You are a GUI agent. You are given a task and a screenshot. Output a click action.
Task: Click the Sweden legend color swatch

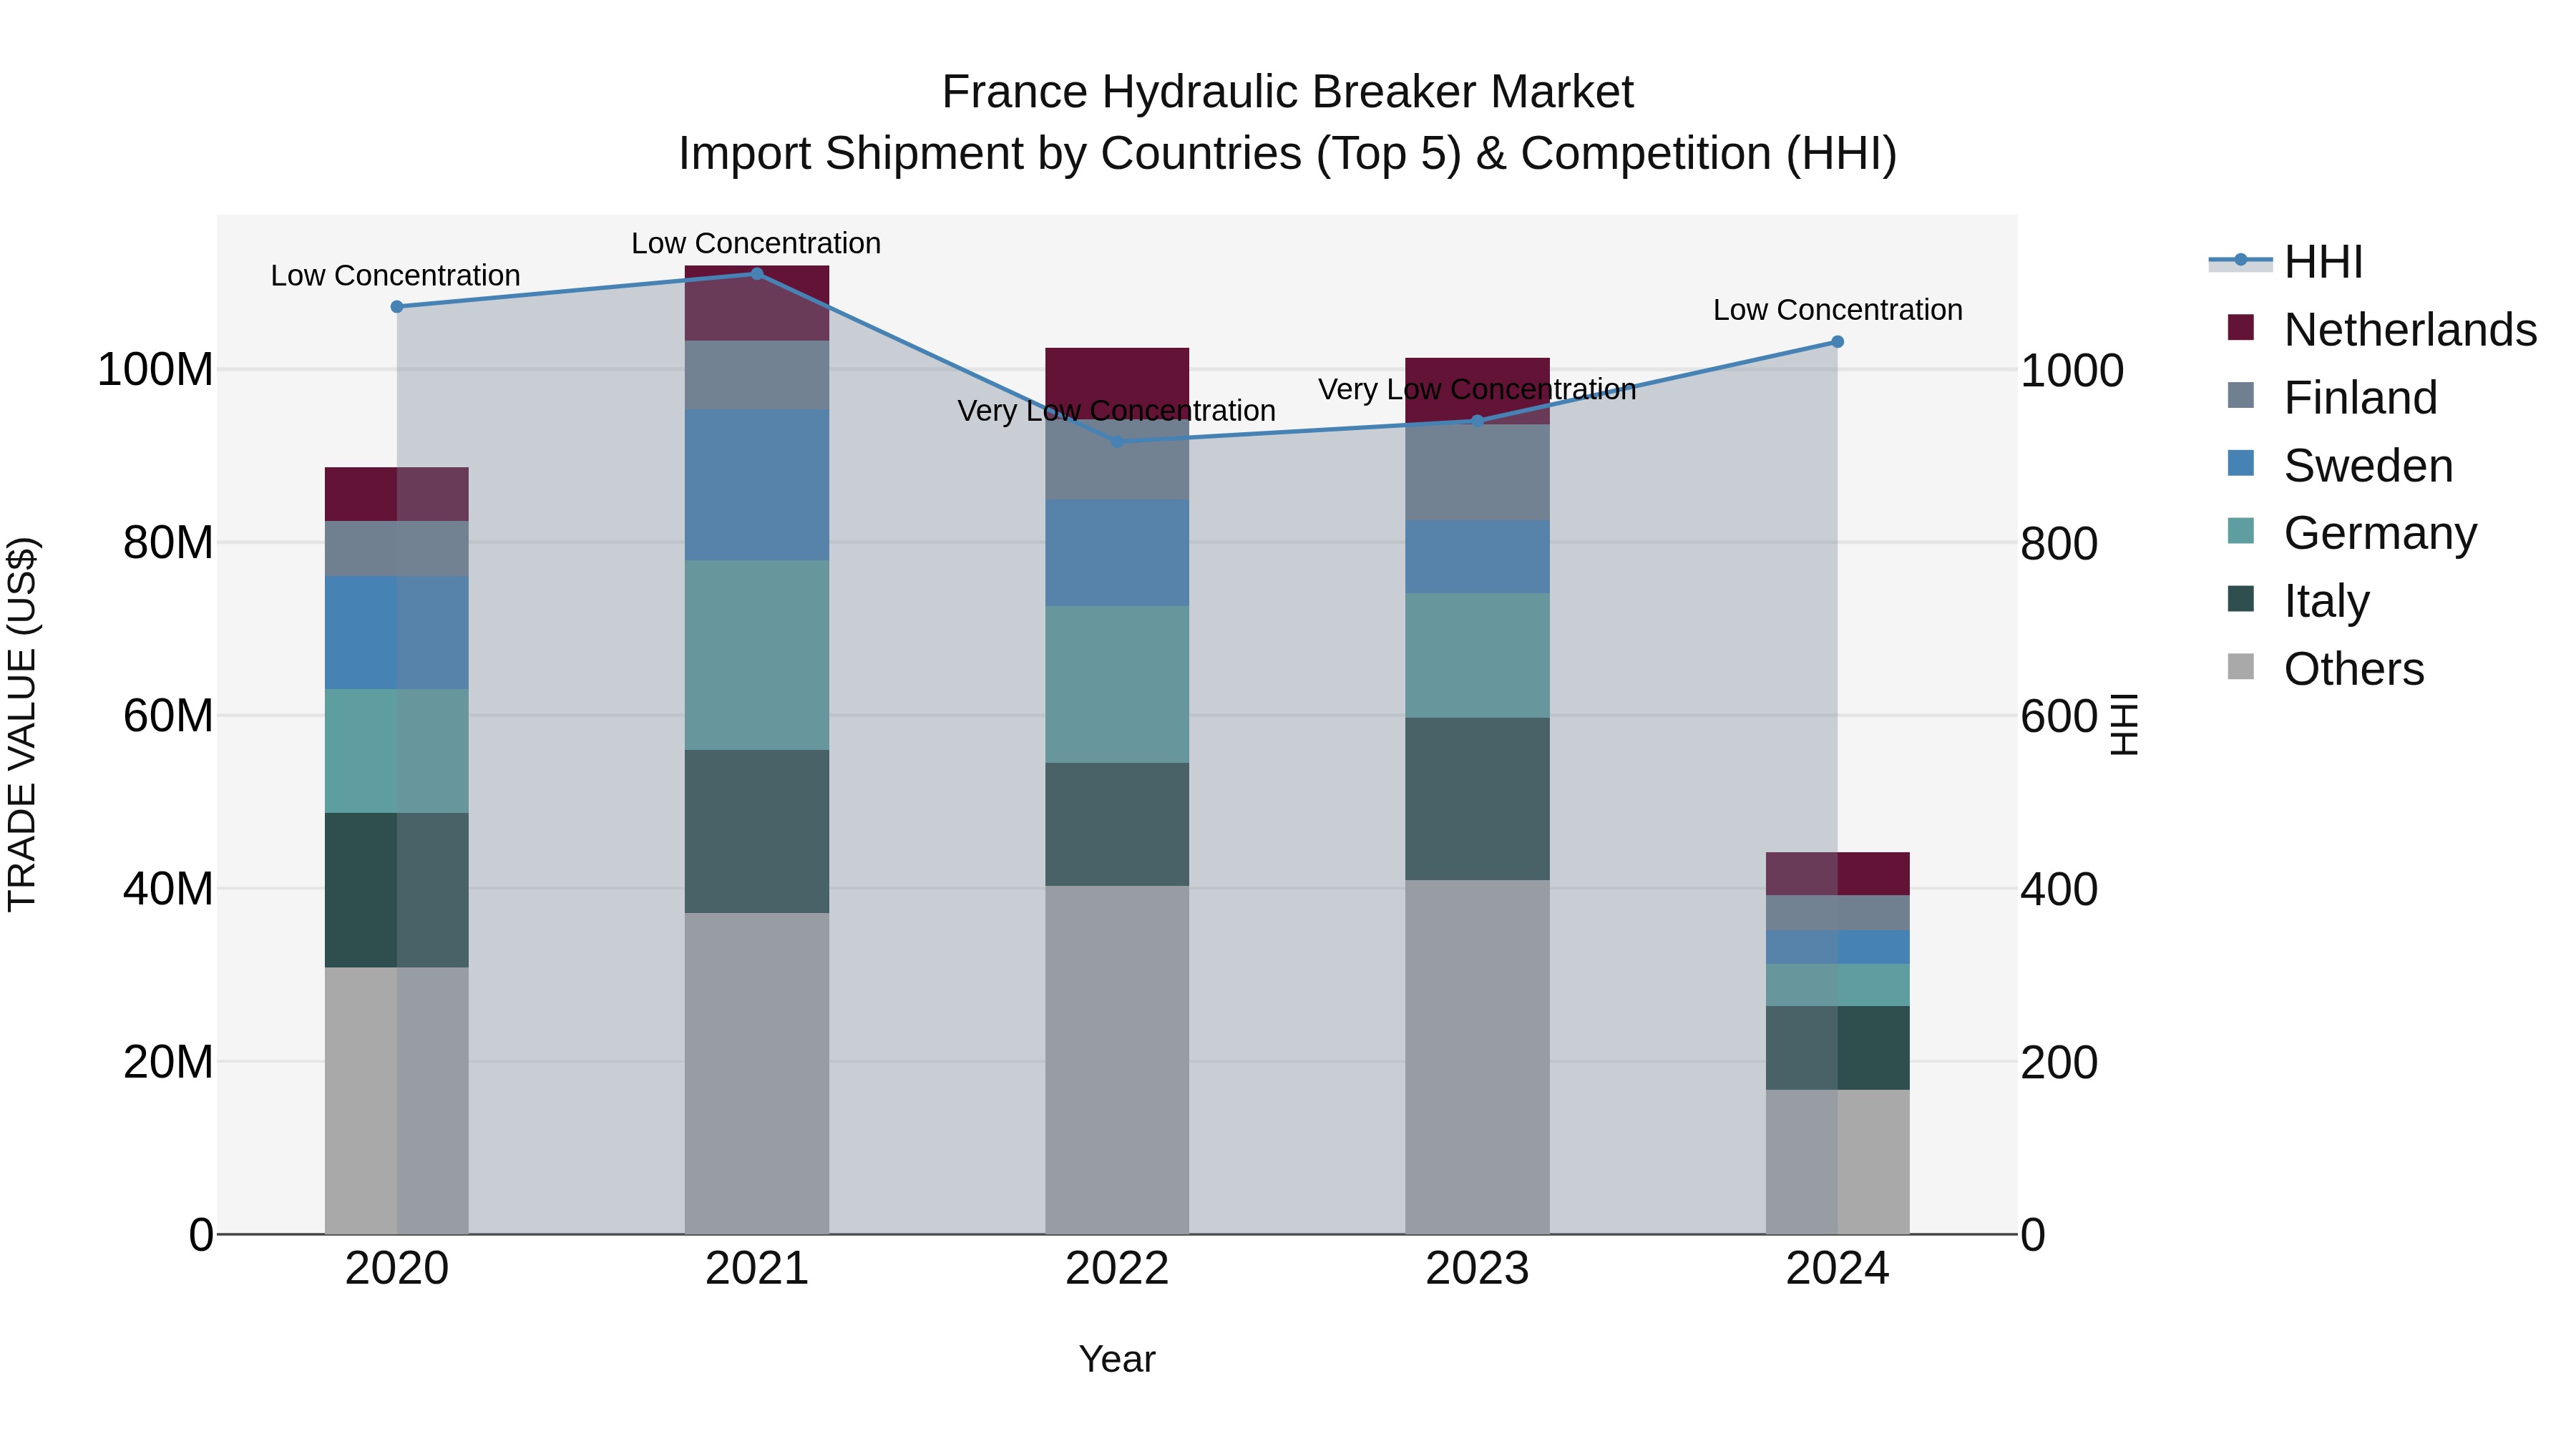click(x=2241, y=463)
